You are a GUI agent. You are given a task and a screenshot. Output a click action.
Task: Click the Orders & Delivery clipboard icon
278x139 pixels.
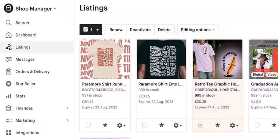tap(9, 72)
